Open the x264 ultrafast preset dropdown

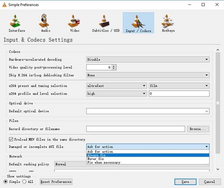(x=116, y=86)
